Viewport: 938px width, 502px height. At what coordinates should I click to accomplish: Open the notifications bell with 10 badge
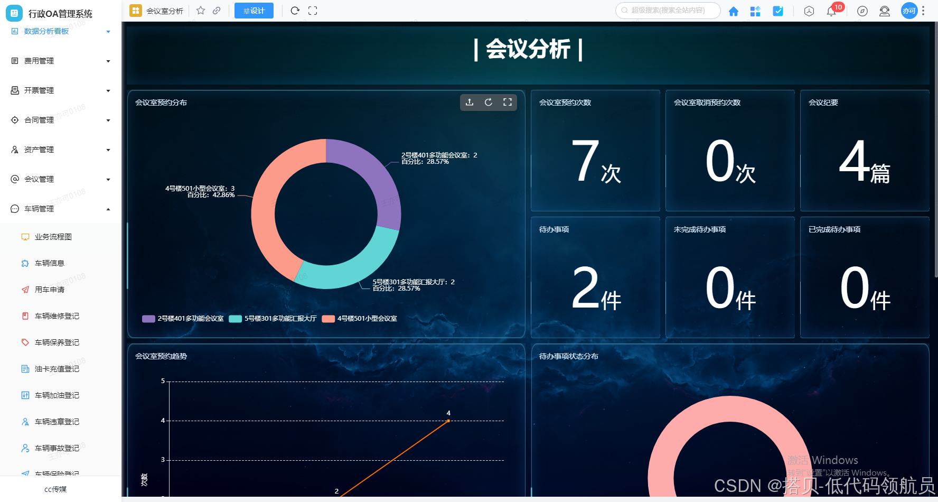click(831, 11)
